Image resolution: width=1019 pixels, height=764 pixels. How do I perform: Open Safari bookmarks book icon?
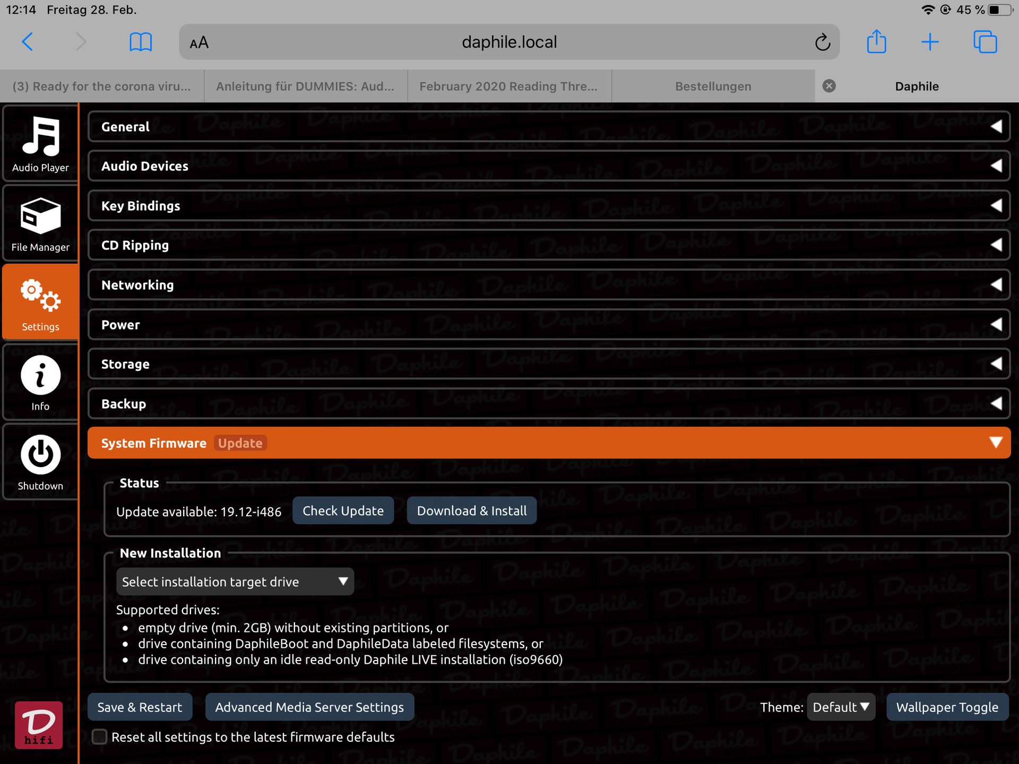click(x=141, y=41)
